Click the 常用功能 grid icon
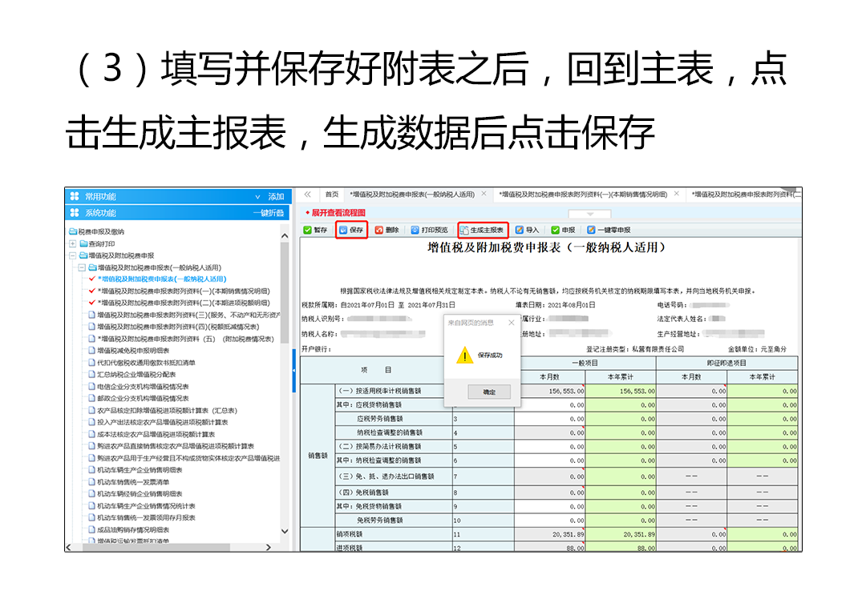866x603 pixels. click(75, 196)
